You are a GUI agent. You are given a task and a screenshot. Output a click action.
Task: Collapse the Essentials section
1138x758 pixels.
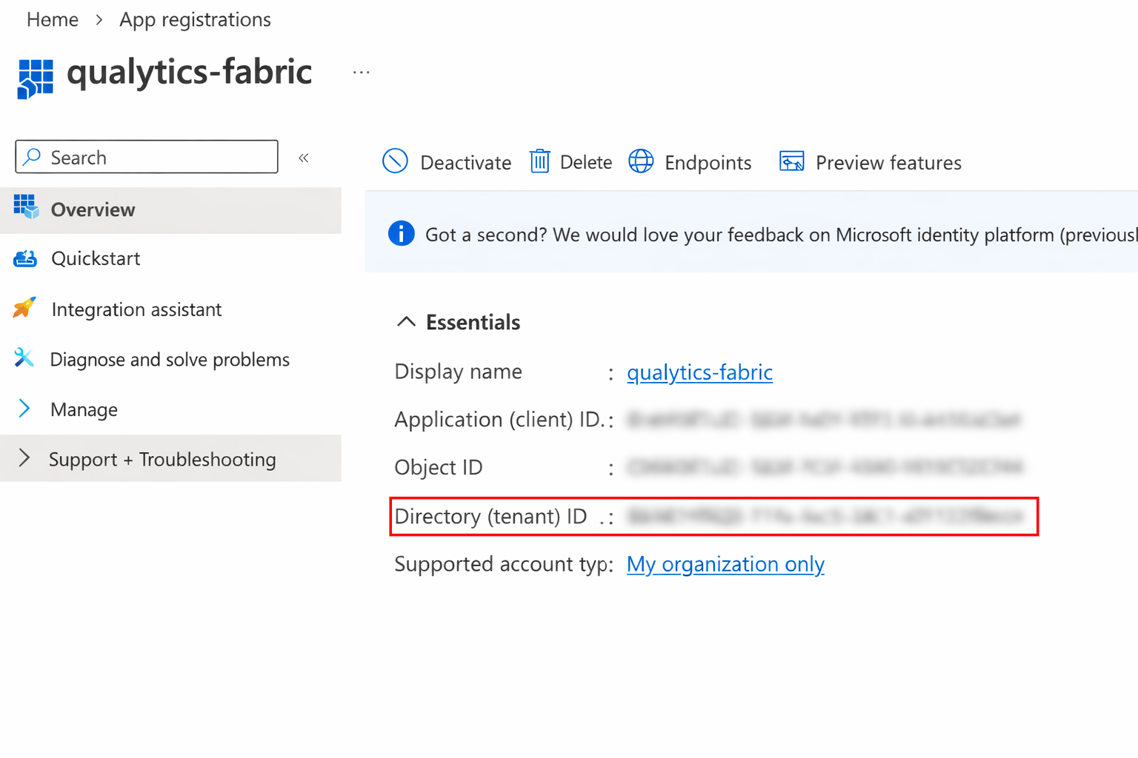click(x=406, y=321)
